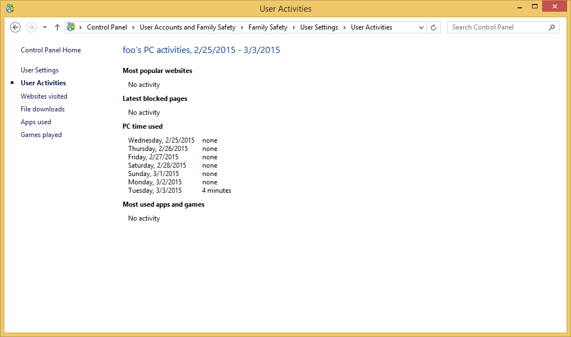Open the Websites visited report
The image size is (571, 337).
click(44, 96)
